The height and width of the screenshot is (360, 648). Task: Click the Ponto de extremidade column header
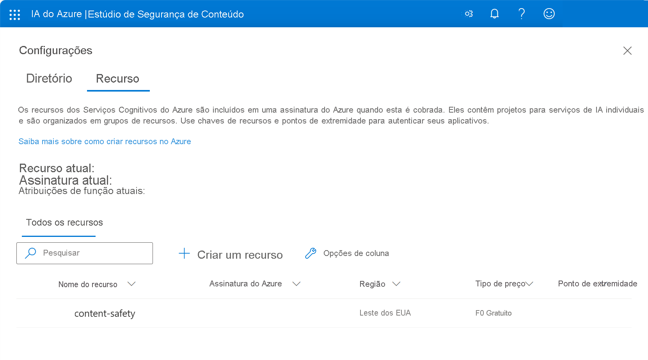[x=598, y=284]
